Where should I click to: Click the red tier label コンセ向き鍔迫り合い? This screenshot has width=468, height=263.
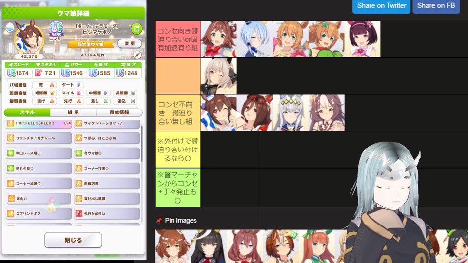[178, 39]
